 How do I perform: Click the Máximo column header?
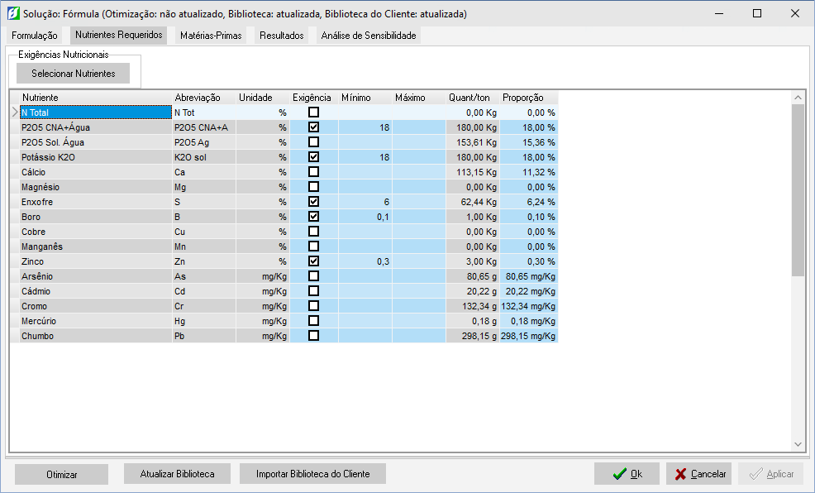419,98
